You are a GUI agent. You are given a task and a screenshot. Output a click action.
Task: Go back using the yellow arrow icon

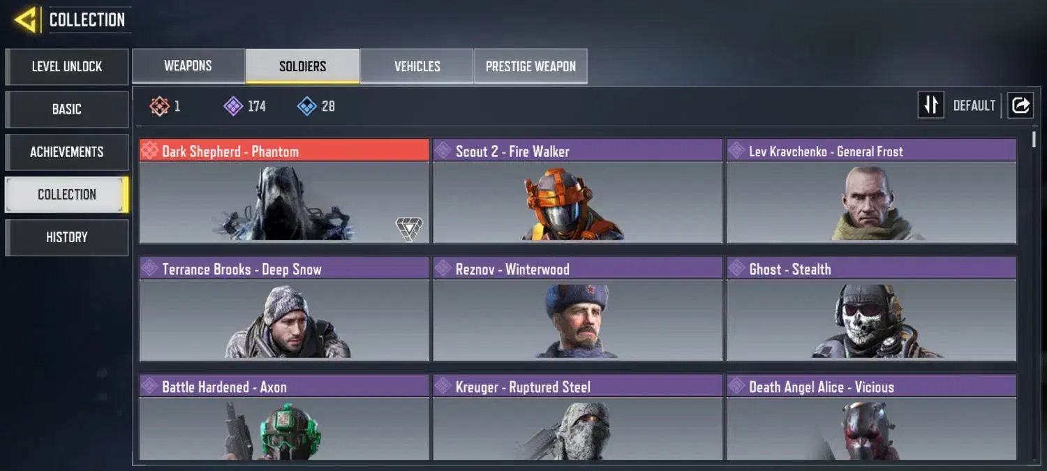[27, 20]
